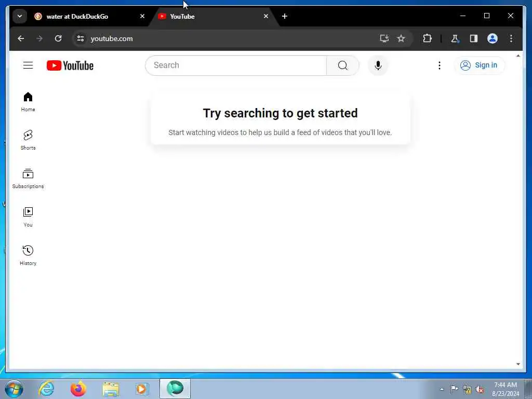Viewport: 532px width, 399px height.
Task: Click the magnifying glass search button
Action: point(343,65)
